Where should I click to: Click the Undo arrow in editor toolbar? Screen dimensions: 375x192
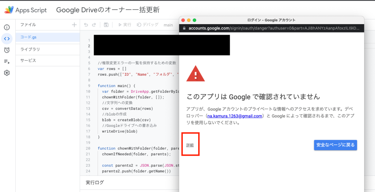86,25
